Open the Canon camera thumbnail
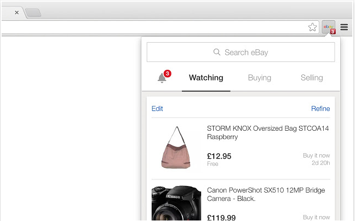 (176, 203)
